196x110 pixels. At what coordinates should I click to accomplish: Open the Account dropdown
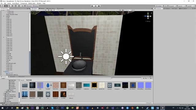coord(172,6)
